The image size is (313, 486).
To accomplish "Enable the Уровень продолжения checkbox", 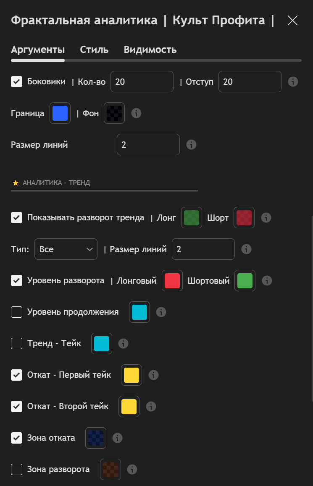I will (x=16, y=312).
